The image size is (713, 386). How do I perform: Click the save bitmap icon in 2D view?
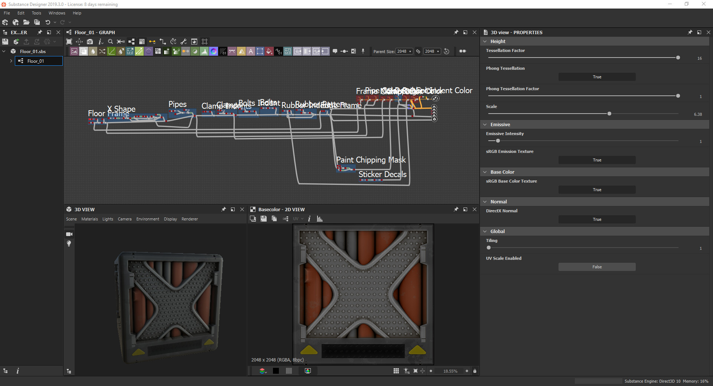[x=263, y=219]
